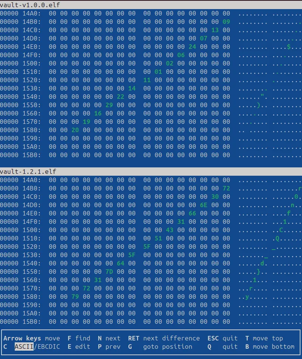302x359 pixels.
Task: Select highlighted byte 79 in bottom pane
Action: click(75, 297)
